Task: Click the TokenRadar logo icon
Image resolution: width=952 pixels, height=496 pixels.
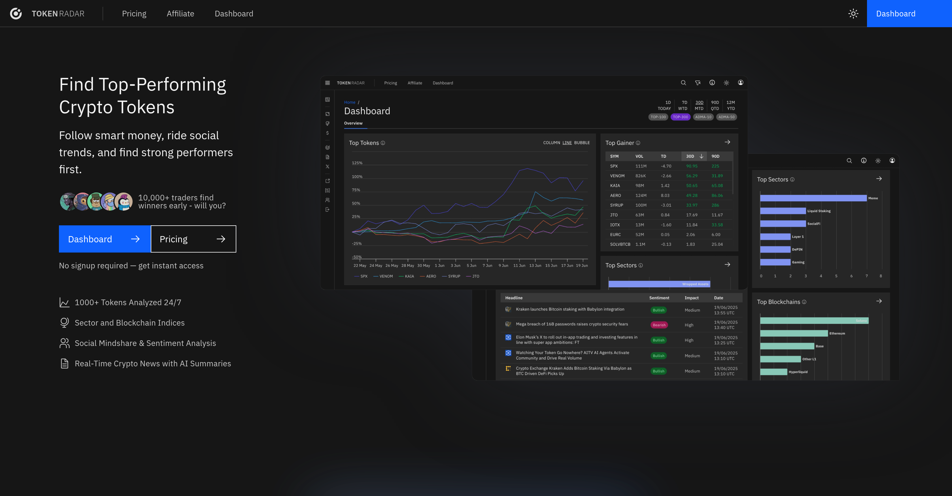Action: point(16,13)
